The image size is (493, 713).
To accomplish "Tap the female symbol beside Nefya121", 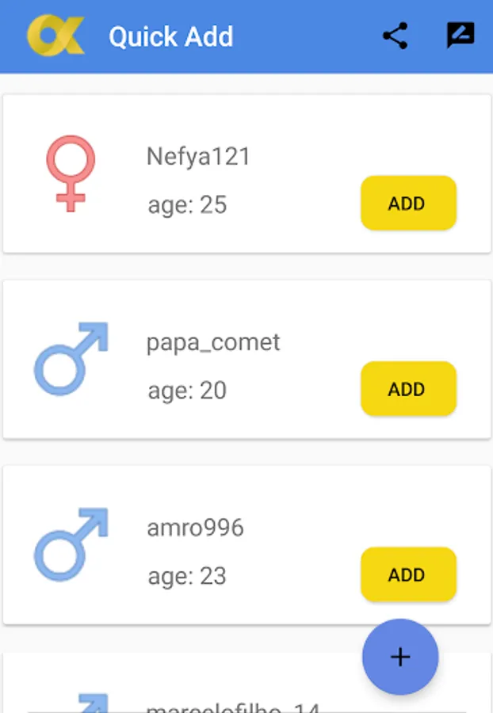I will [71, 173].
